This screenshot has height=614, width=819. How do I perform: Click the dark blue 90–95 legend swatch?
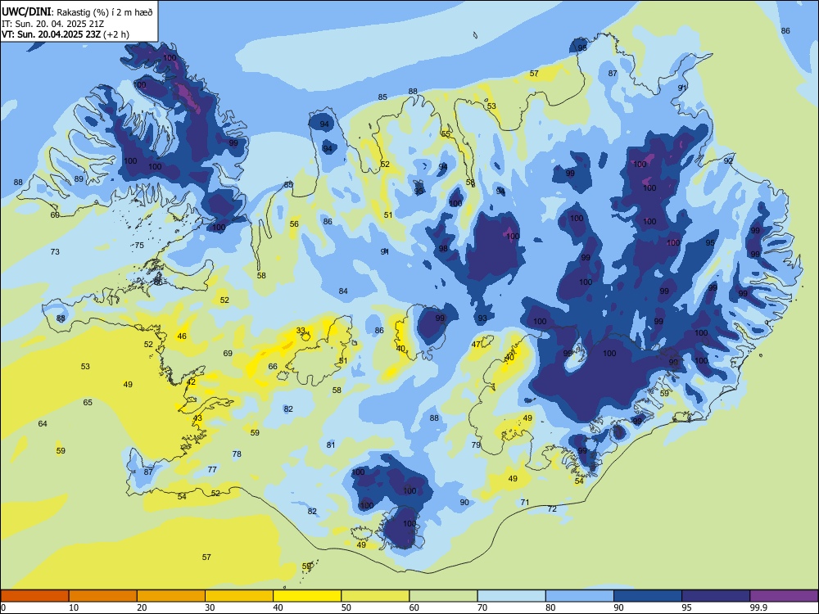[x=648, y=596]
